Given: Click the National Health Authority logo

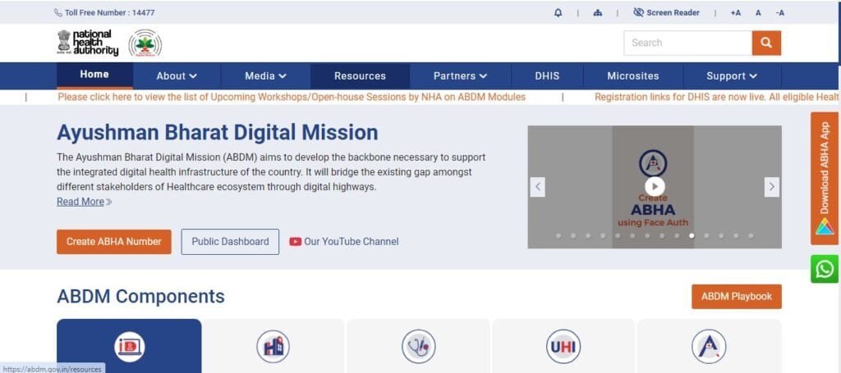Looking at the screenshot, I should tap(88, 43).
